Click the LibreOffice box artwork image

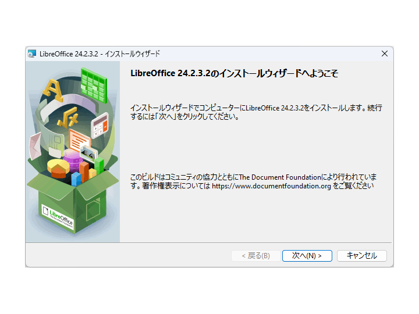click(73, 152)
